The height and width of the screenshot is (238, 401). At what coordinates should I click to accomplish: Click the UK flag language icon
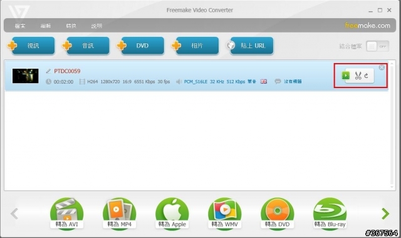263,81
